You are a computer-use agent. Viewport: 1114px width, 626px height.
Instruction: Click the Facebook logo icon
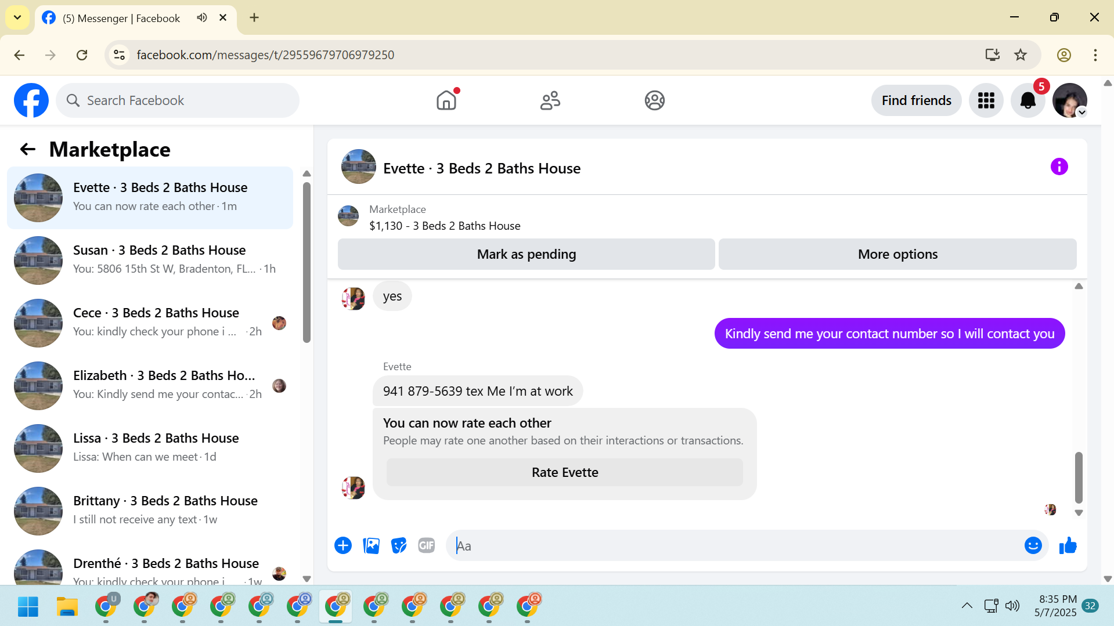pyautogui.click(x=31, y=100)
